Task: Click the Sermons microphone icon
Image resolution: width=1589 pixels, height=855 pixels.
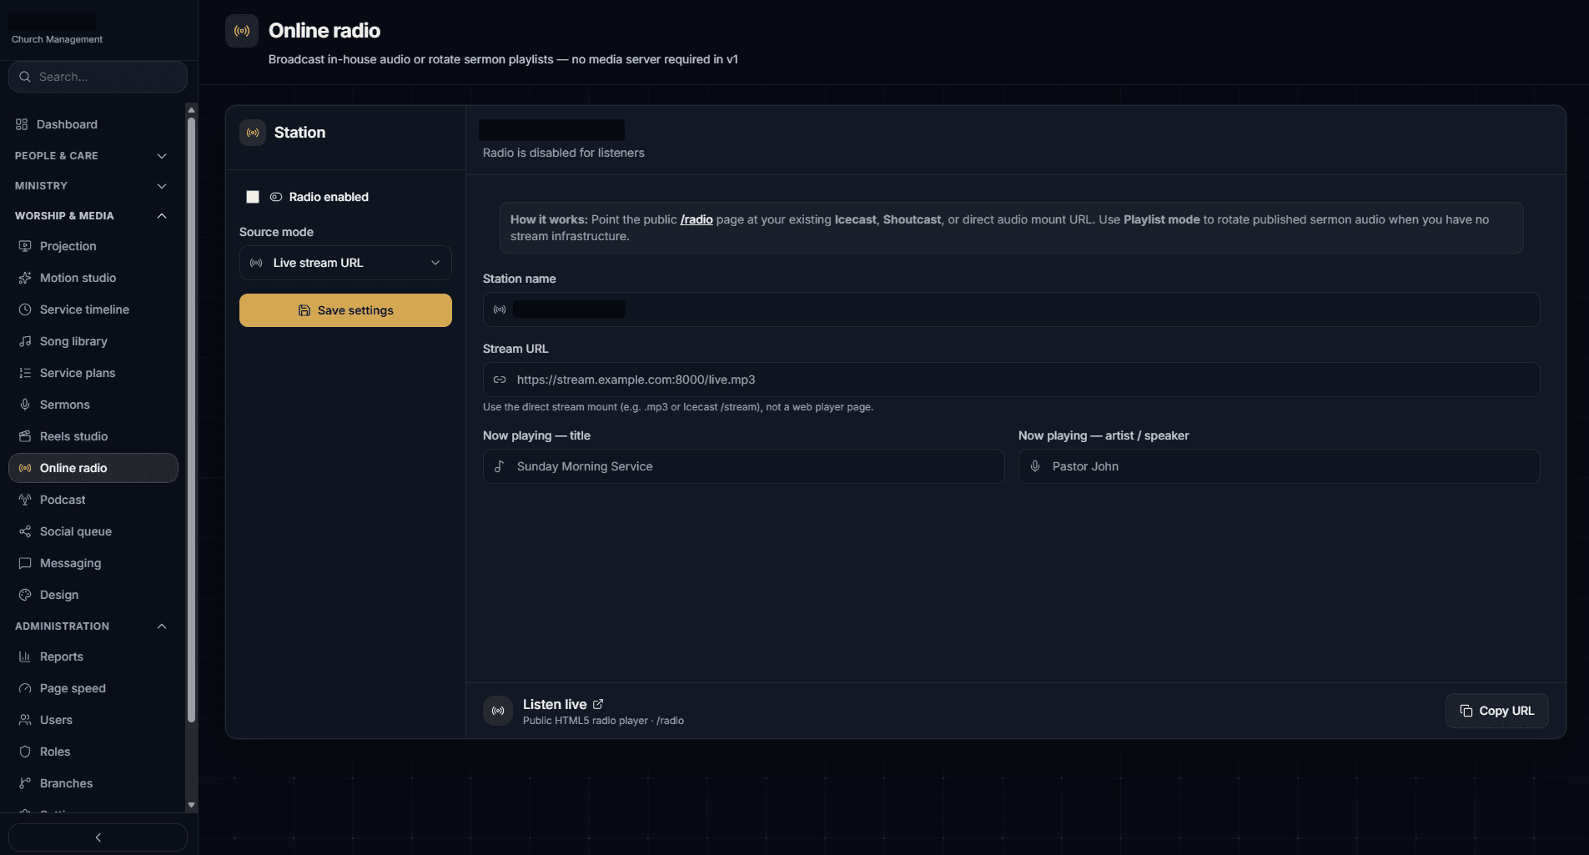Action: click(25, 405)
